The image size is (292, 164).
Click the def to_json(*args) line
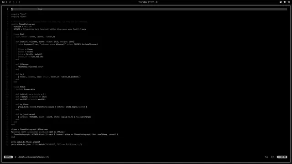point(25,114)
